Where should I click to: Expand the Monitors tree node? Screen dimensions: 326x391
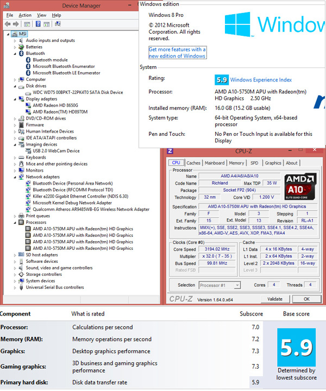(x=15, y=171)
